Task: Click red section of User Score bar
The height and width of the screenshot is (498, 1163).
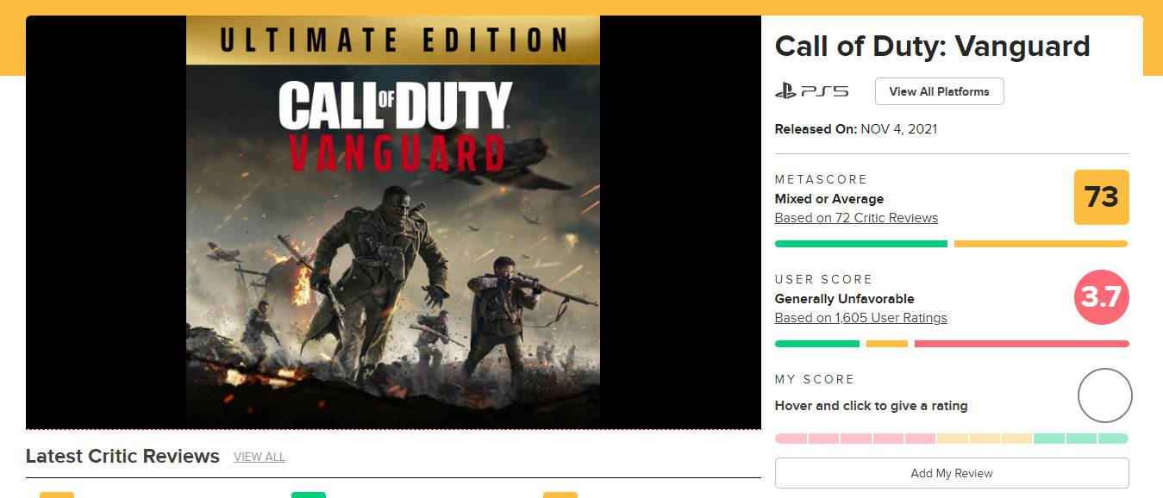Action: (1021, 344)
